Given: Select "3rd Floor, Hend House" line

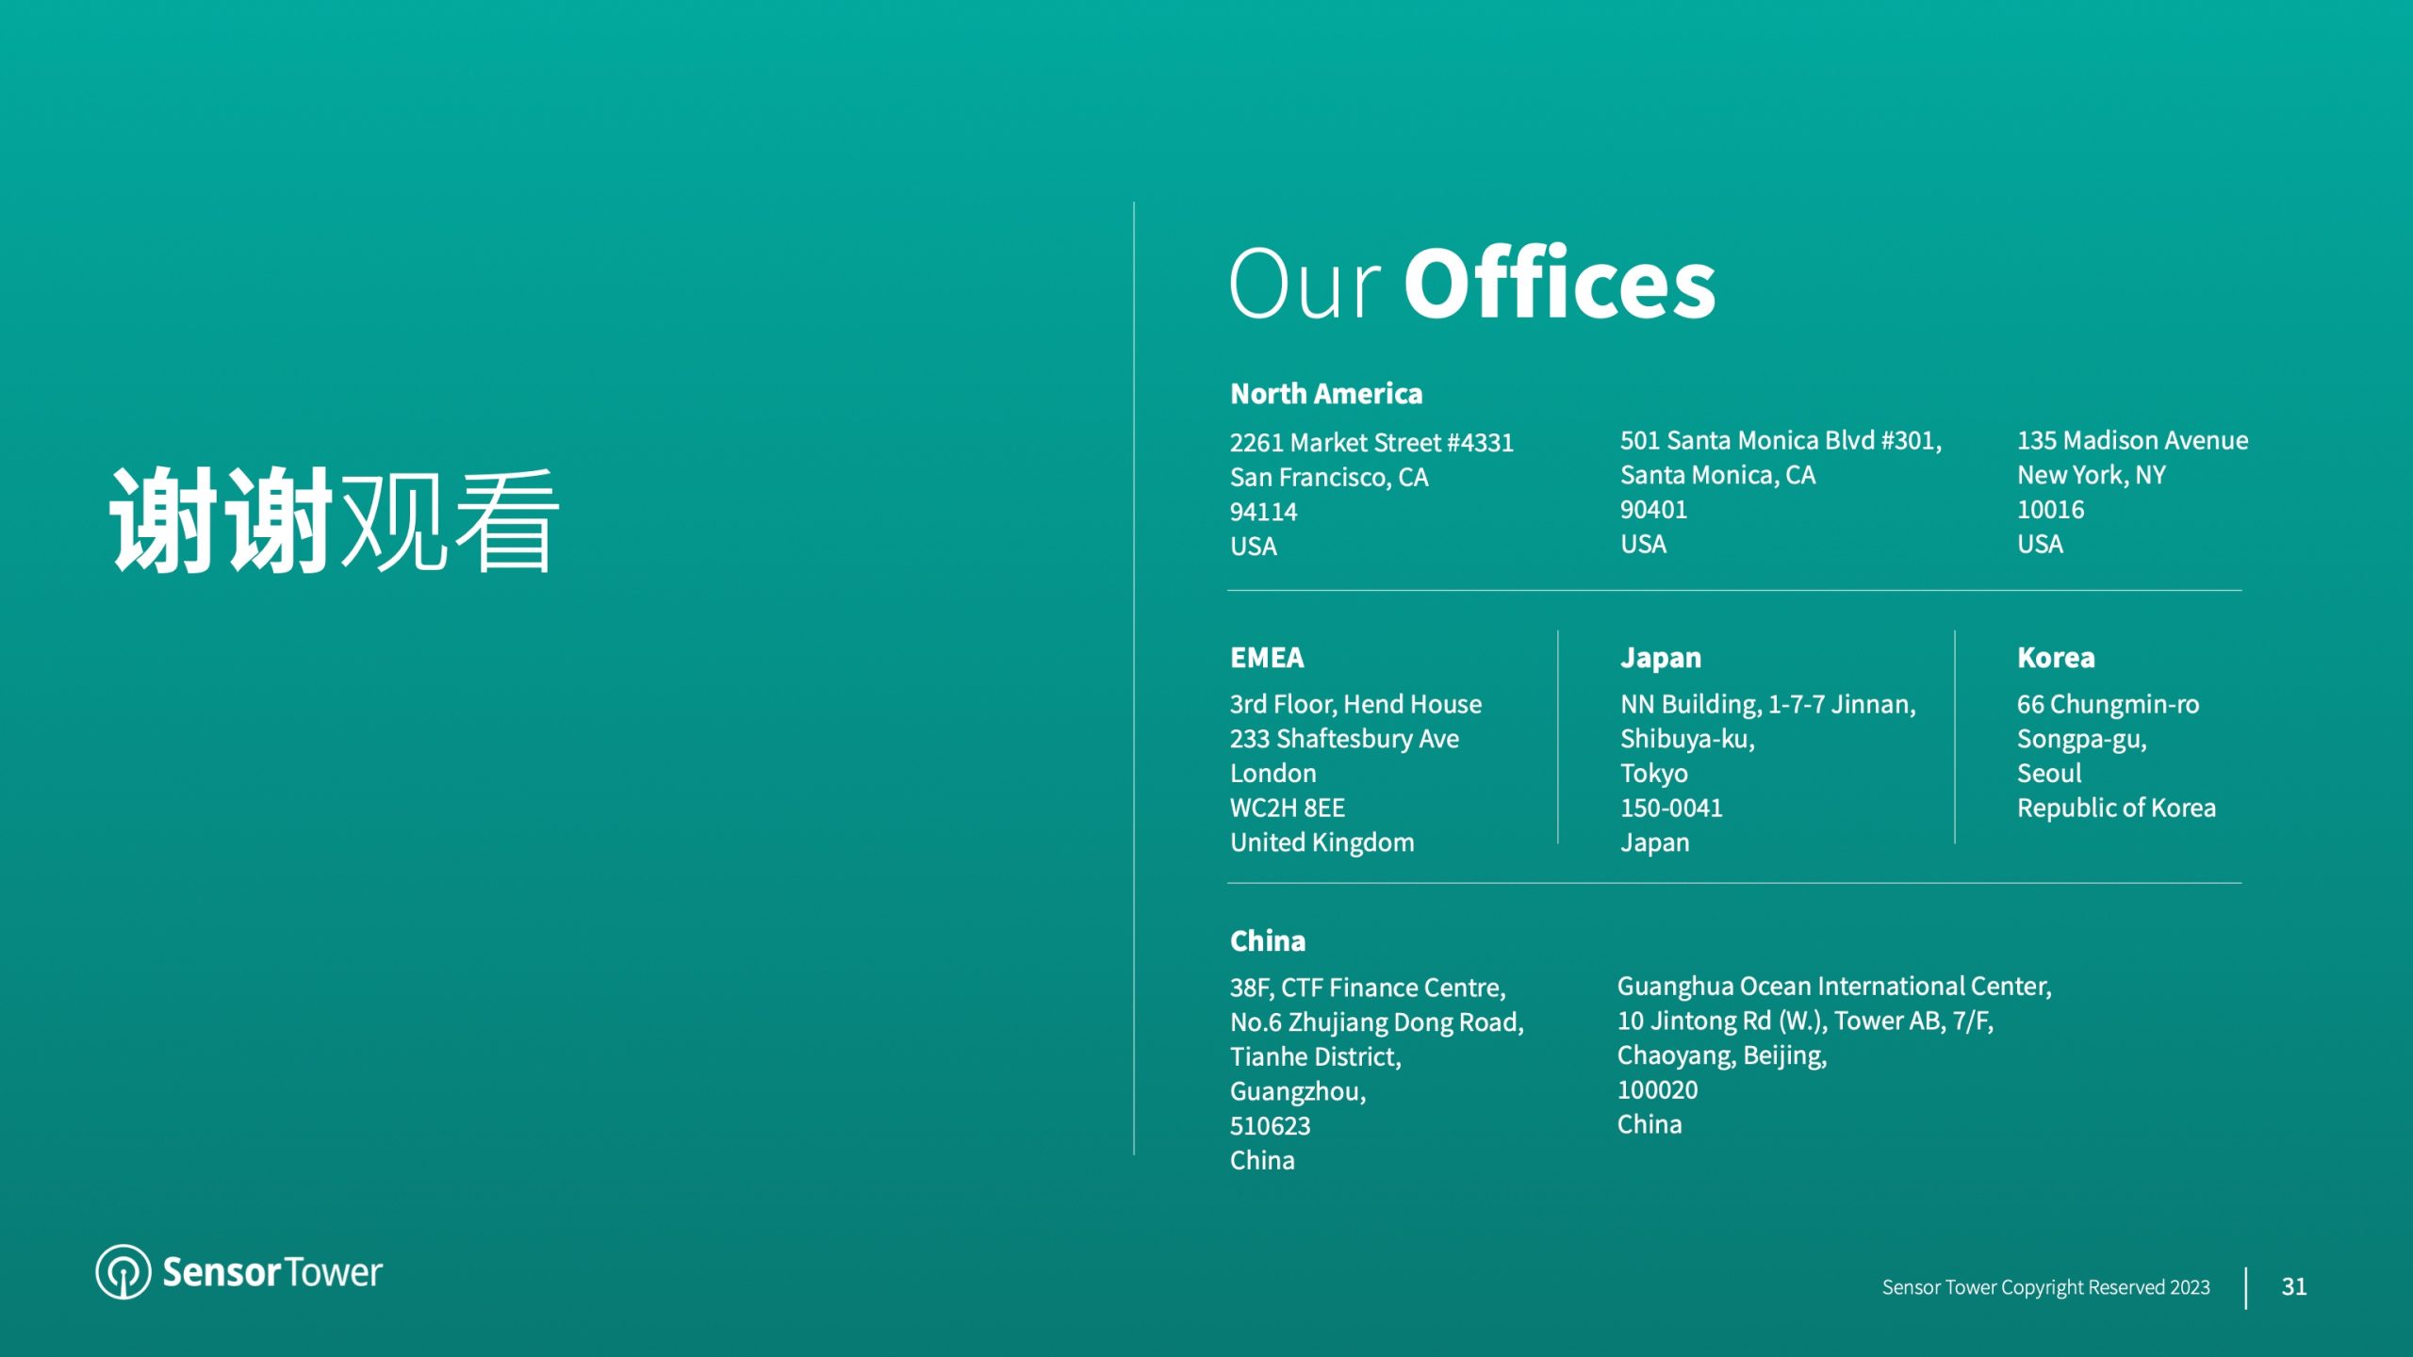Looking at the screenshot, I should 1355,704.
